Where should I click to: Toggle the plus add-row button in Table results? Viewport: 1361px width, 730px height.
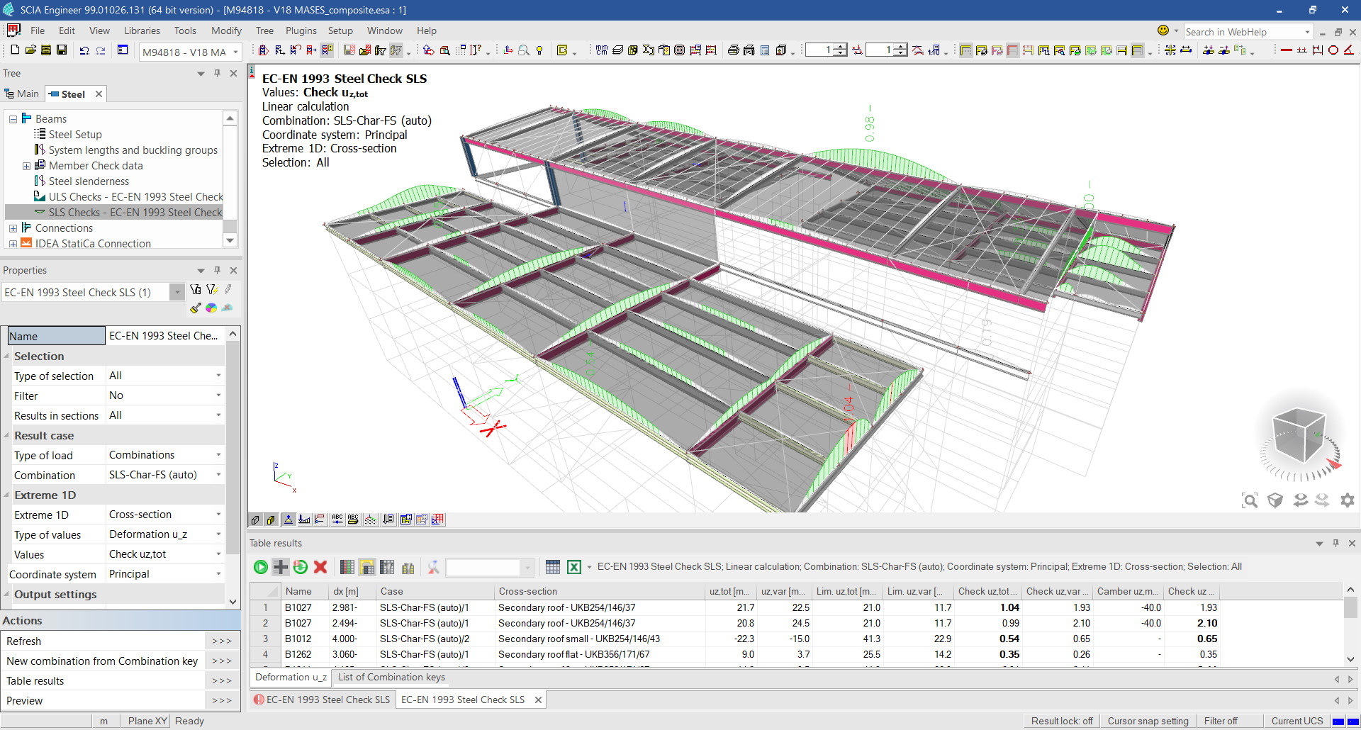point(281,567)
